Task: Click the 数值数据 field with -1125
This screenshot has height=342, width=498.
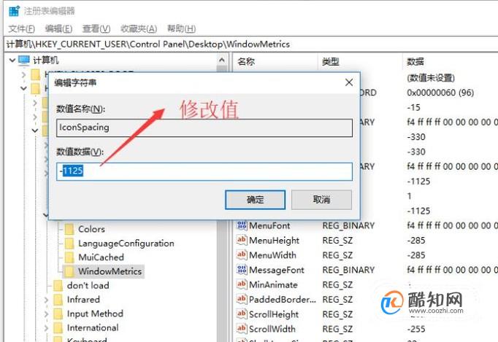Action: point(204,171)
